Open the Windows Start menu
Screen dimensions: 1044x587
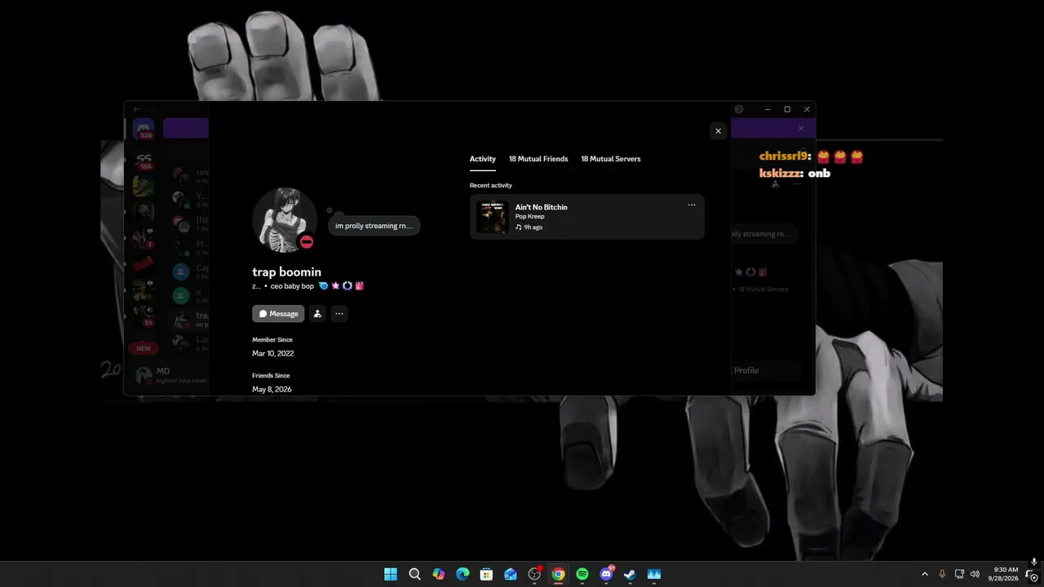pyautogui.click(x=391, y=574)
